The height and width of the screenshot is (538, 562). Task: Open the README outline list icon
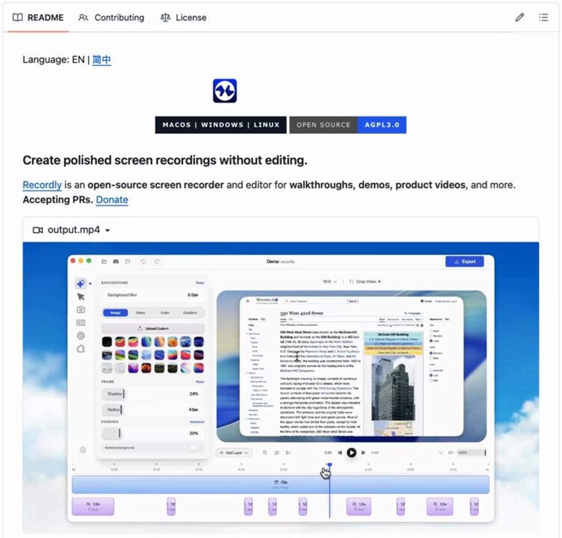[543, 17]
